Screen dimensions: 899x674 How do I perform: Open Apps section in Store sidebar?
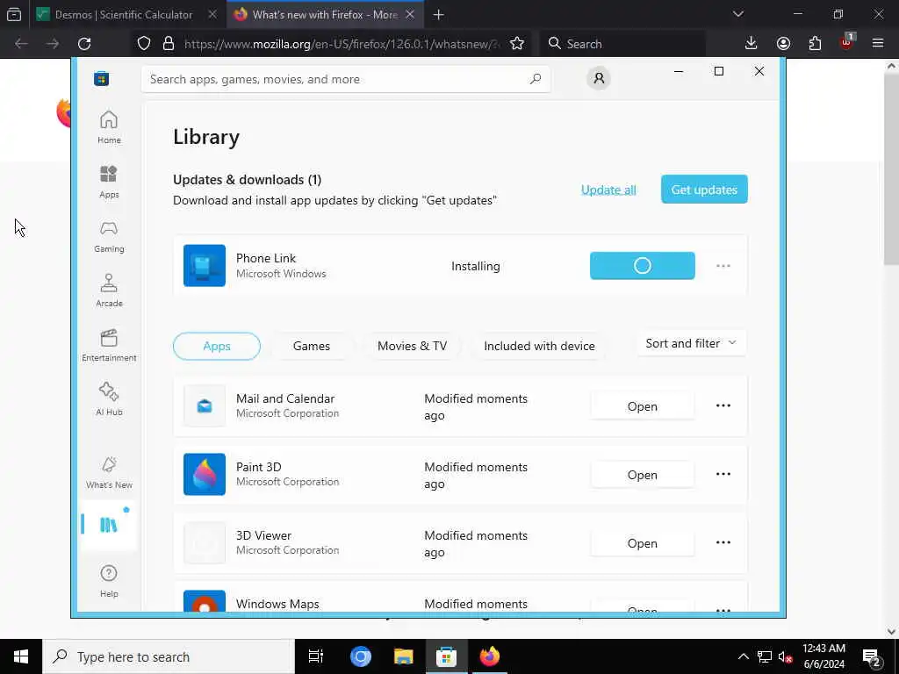[109, 182]
